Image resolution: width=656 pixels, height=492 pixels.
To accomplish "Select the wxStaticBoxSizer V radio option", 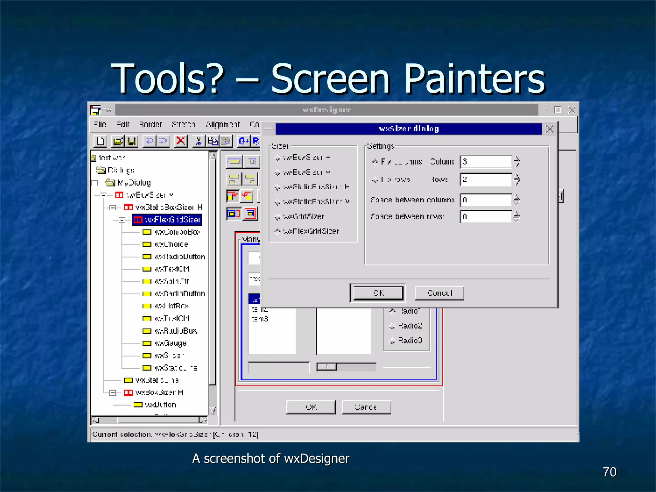I will point(277,202).
